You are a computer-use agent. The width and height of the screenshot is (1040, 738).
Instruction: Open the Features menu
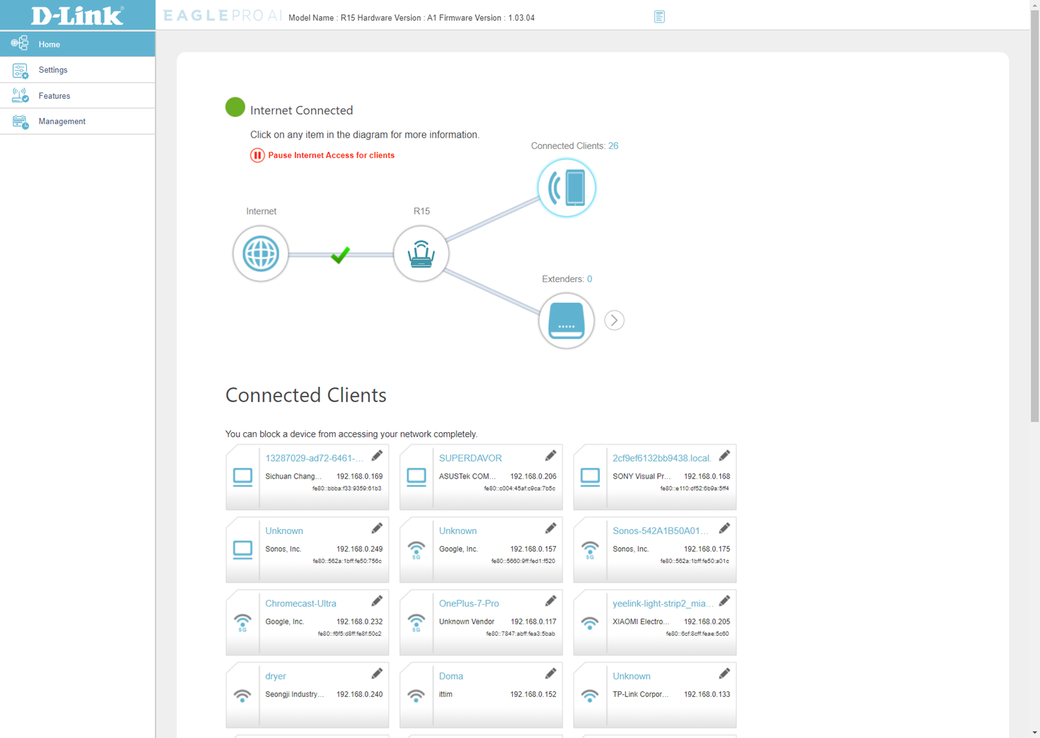[x=77, y=96]
